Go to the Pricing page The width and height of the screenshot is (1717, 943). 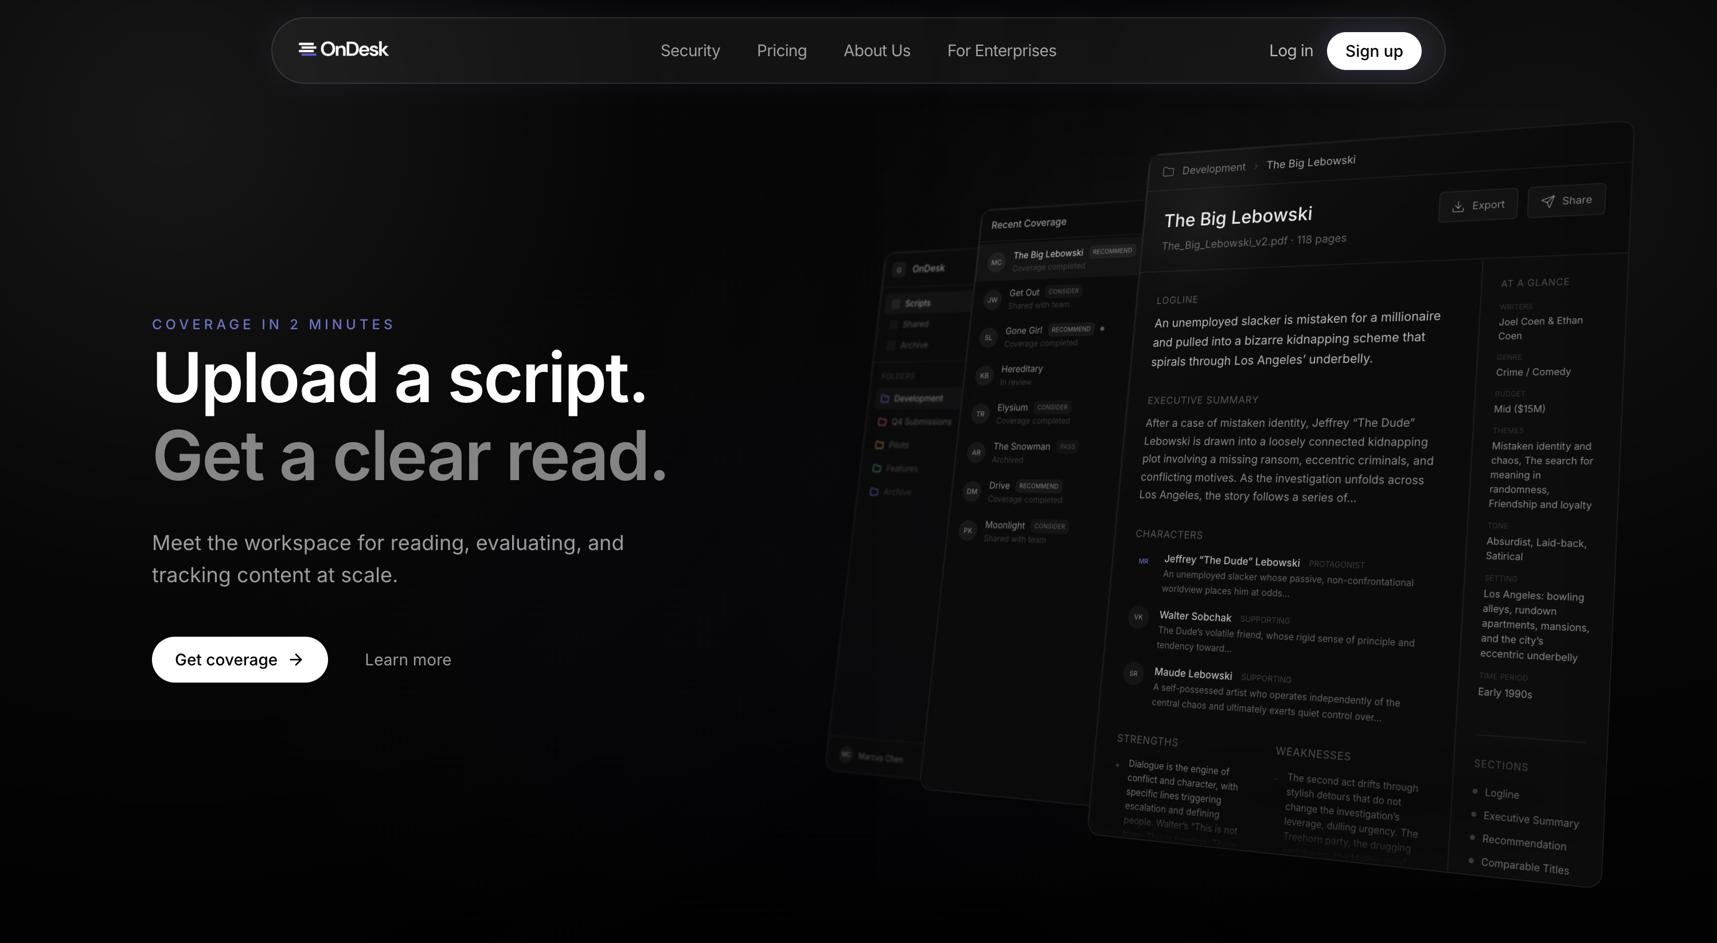[x=781, y=50]
